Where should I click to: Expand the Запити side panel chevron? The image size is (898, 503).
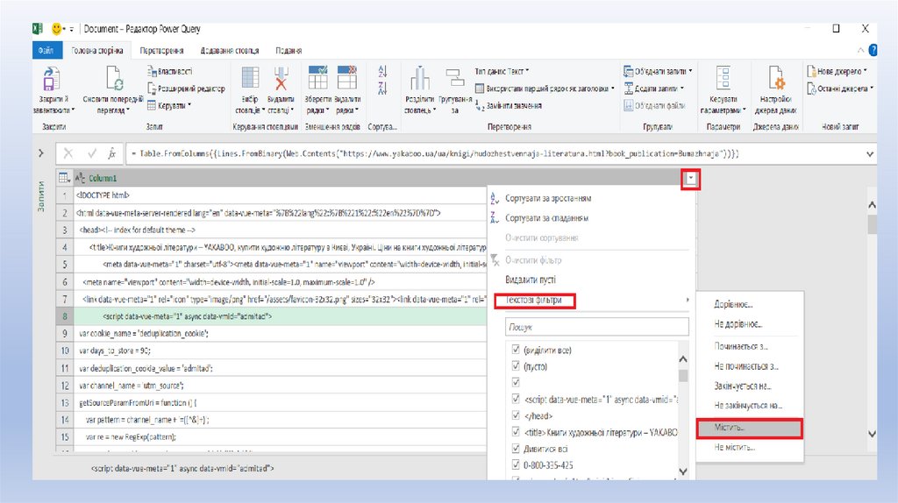[x=41, y=153]
